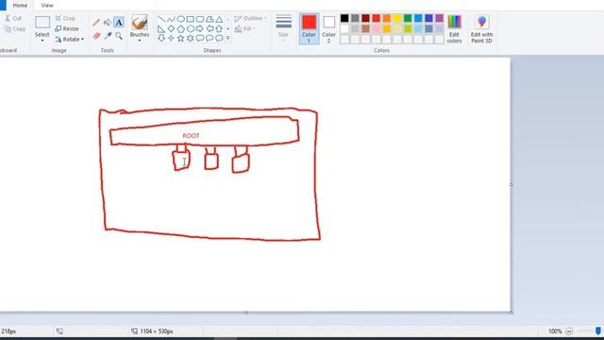Click Edit with Paint 3D
604x340 pixels.
[481, 29]
